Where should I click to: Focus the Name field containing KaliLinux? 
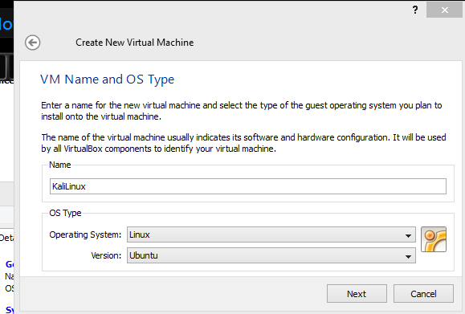coord(248,186)
